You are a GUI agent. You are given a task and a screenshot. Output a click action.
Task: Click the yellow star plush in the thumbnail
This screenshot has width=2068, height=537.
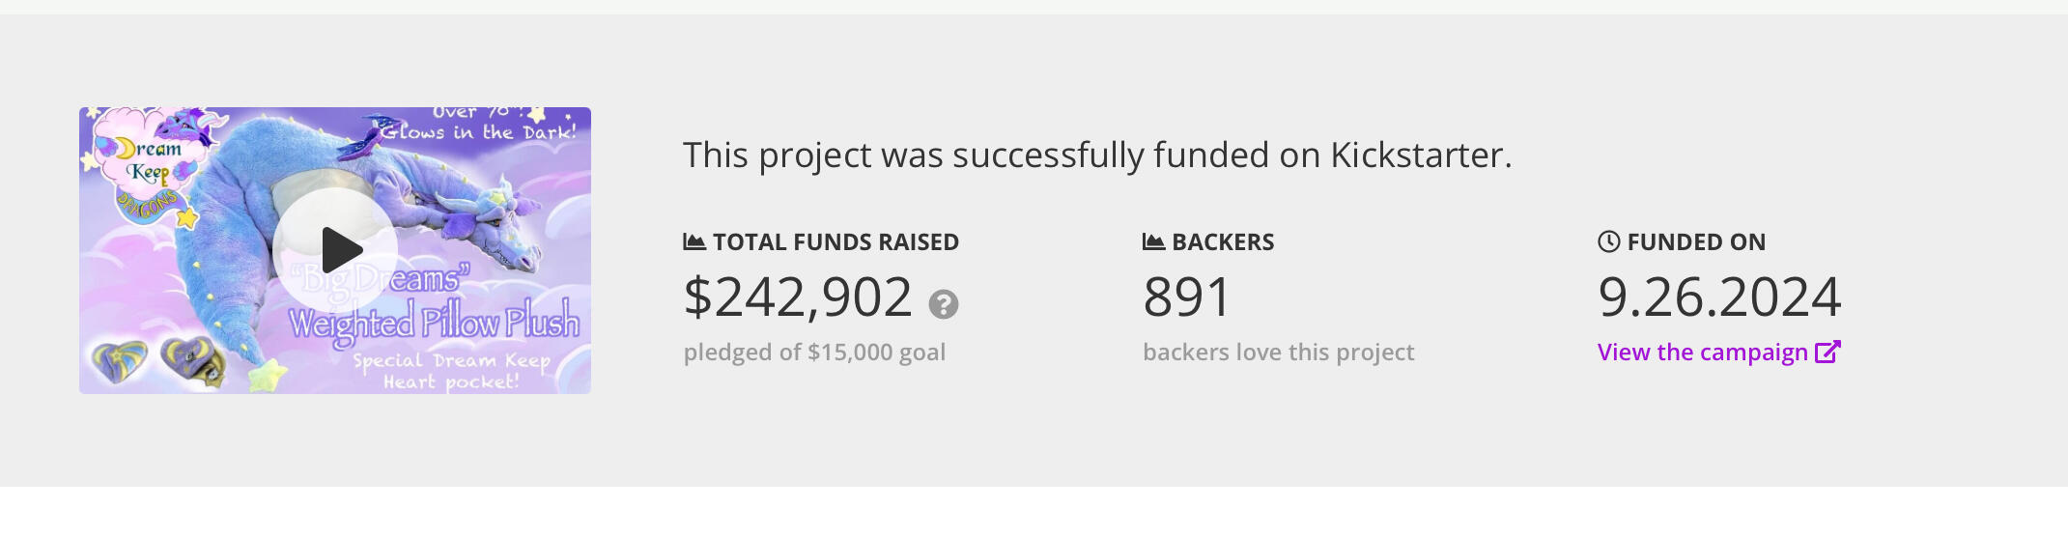click(x=269, y=374)
